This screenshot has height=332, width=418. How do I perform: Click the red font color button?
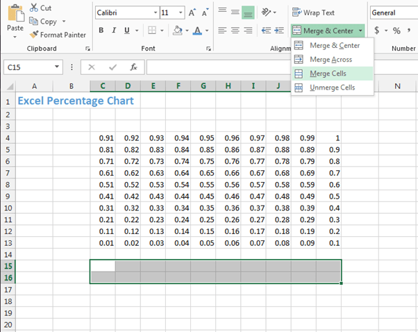pyautogui.click(x=198, y=31)
